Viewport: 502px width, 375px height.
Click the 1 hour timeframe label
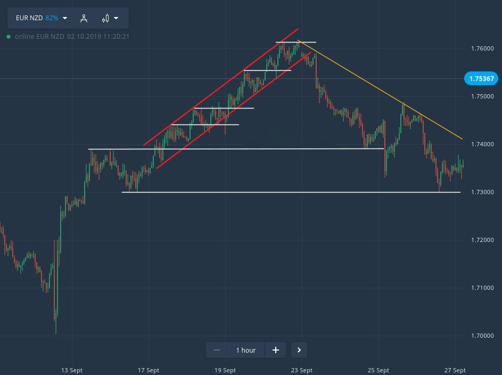[x=246, y=351]
